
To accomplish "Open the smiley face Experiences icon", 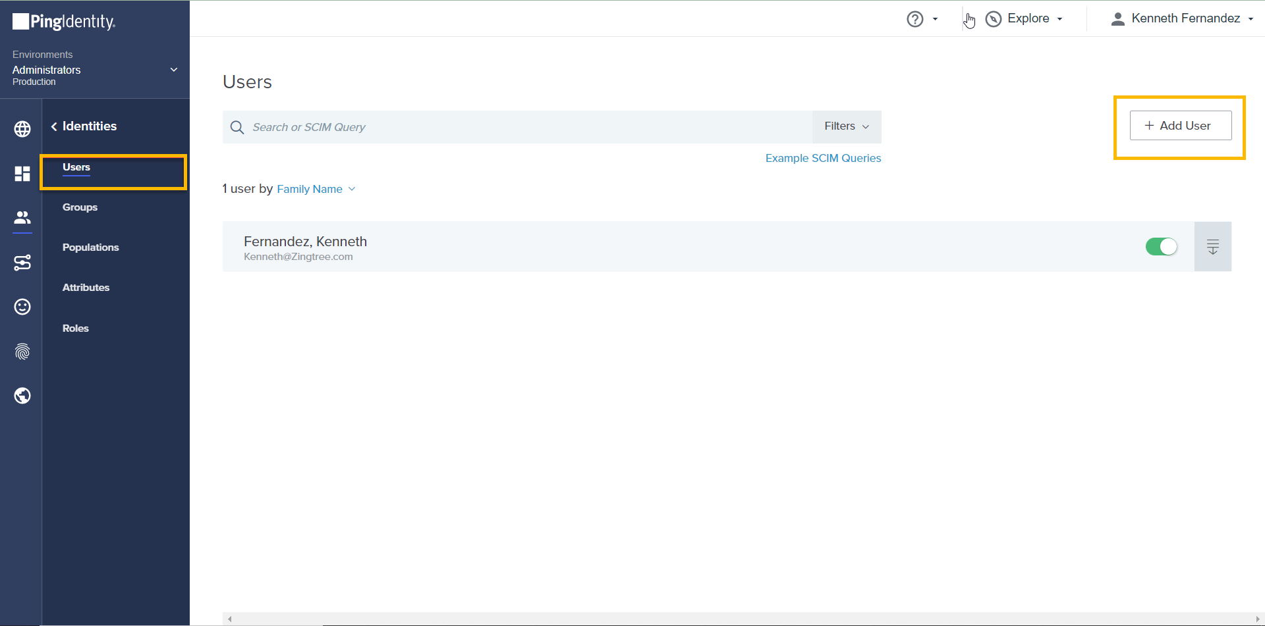I will coord(22,307).
